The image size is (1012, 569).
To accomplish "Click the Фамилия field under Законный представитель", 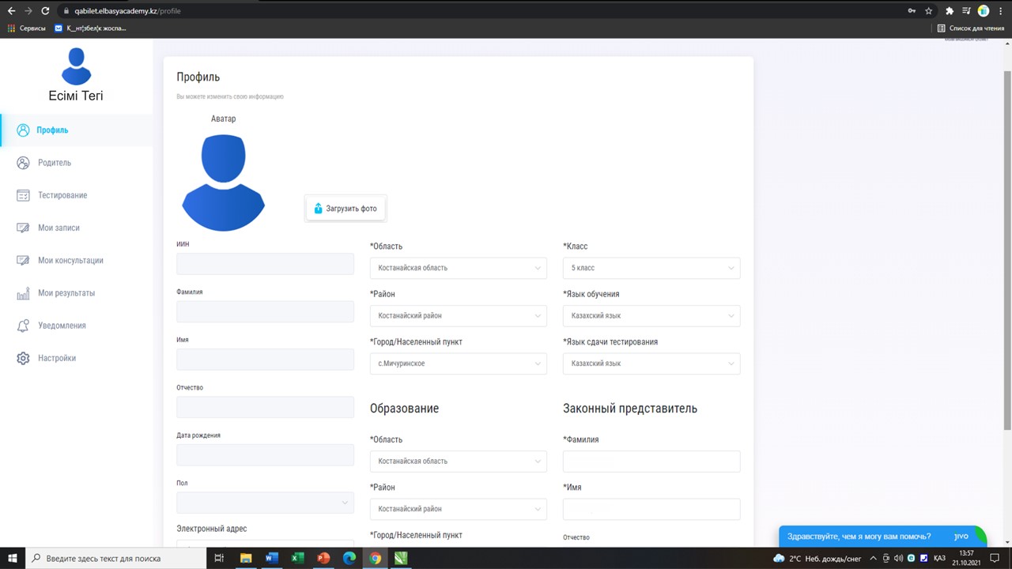I will (x=651, y=462).
